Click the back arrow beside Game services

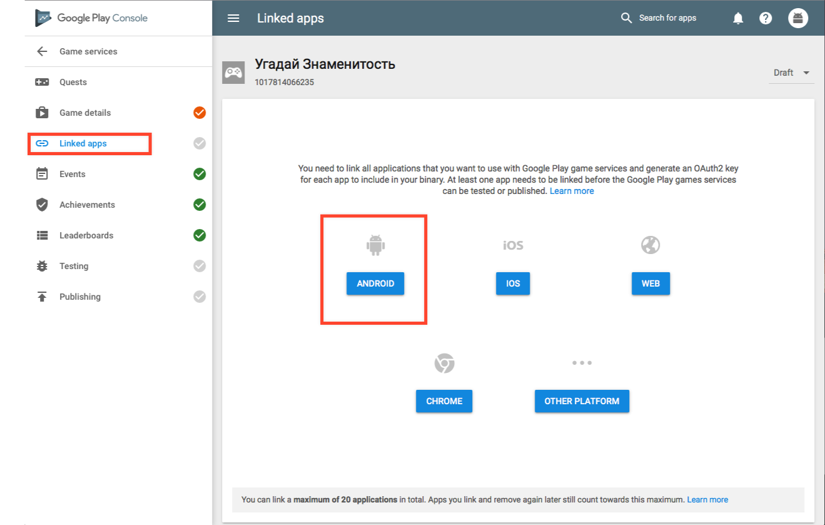click(42, 51)
